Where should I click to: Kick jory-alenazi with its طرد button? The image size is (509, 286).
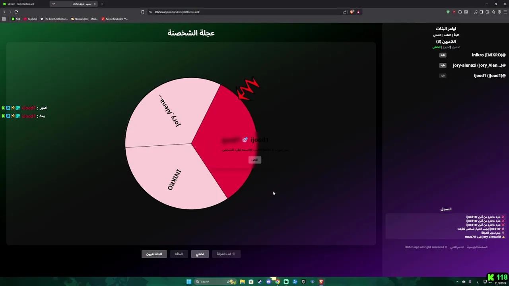[443, 65]
